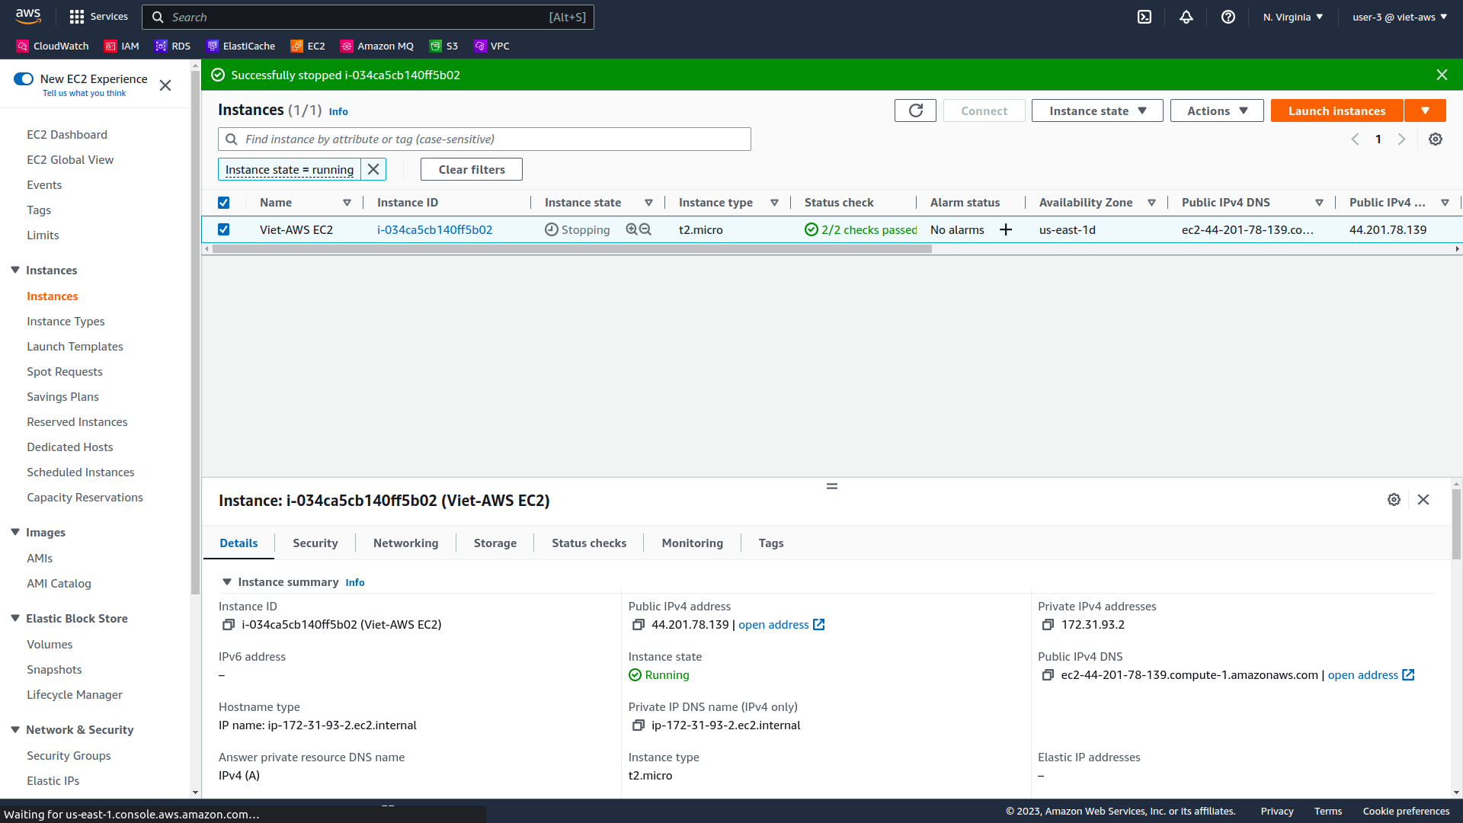This screenshot has width=1463, height=823.
Task: Go to previous results page arrow
Action: [1355, 139]
